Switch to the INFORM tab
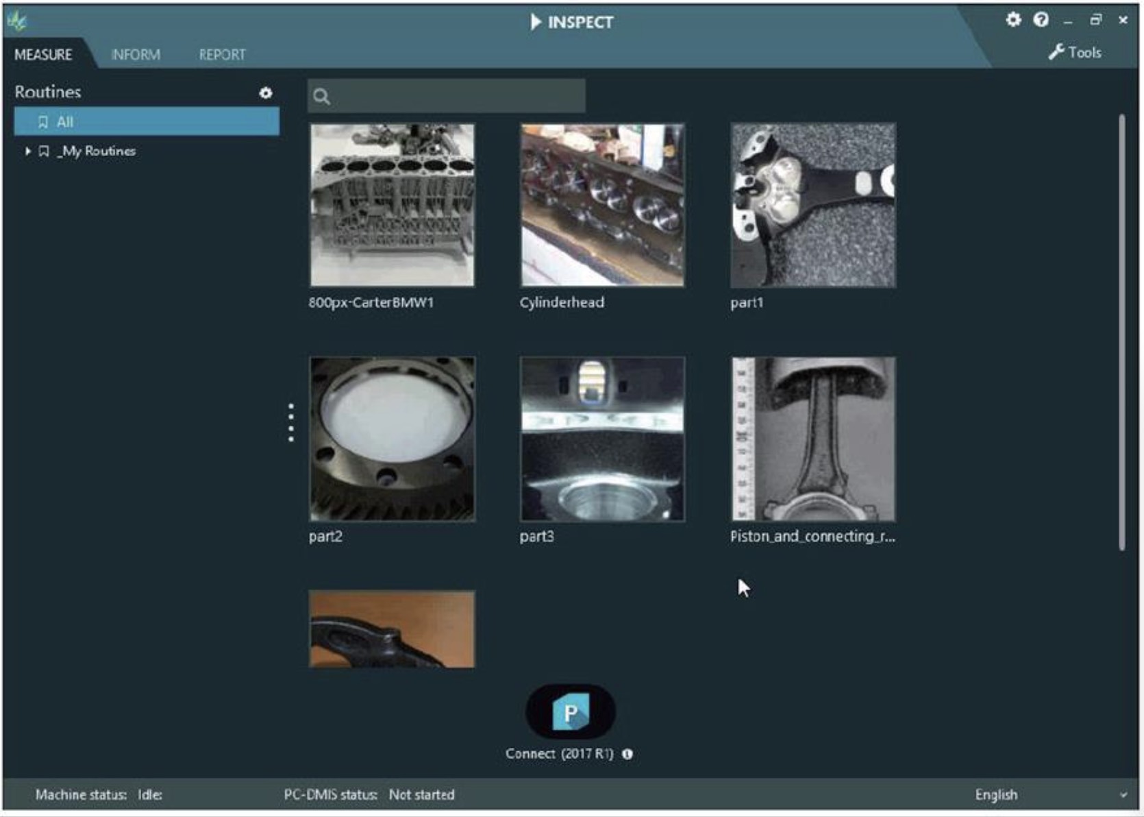 click(136, 55)
